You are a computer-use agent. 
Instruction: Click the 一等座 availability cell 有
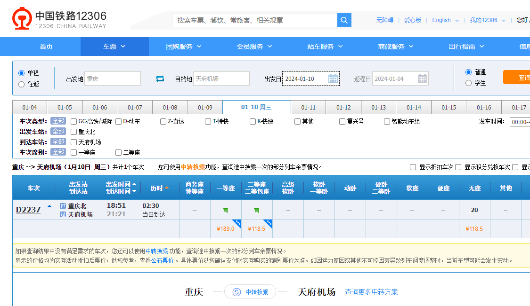226,210
